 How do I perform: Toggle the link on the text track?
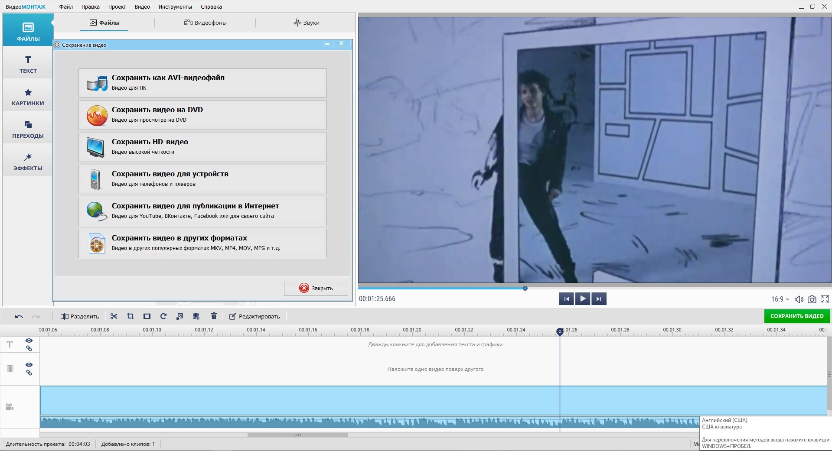tap(29, 348)
